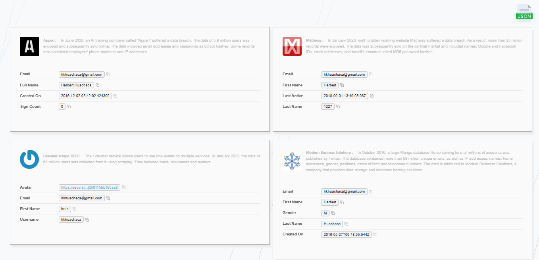Copy the Modern Business Solutions Gender value
The image size is (539, 260).
point(333,213)
